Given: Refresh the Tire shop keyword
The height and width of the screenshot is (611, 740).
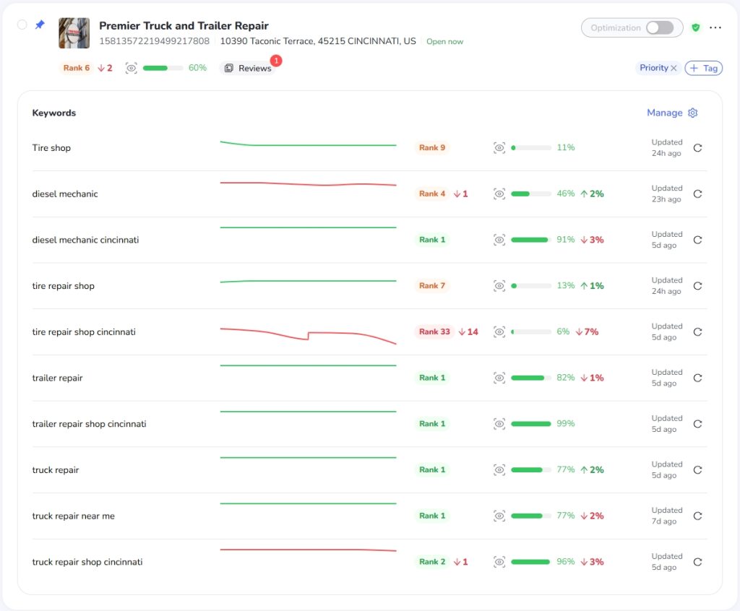Looking at the screenshot, I should pos(697,147).
